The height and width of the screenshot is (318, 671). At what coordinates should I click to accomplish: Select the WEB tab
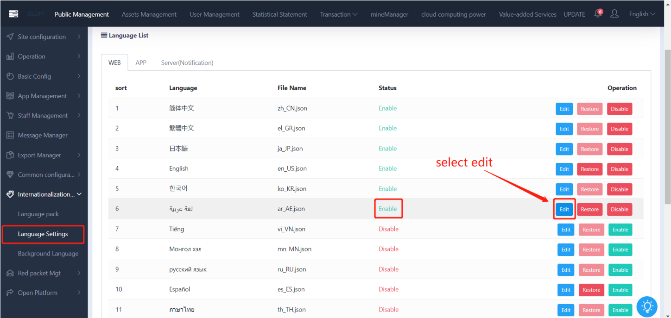click(x=114, y=62)
